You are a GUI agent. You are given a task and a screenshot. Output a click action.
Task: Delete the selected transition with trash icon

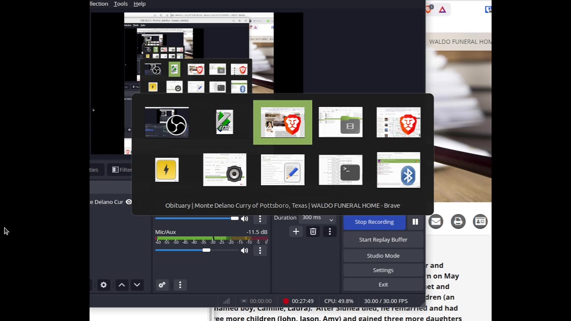point(313,231)
